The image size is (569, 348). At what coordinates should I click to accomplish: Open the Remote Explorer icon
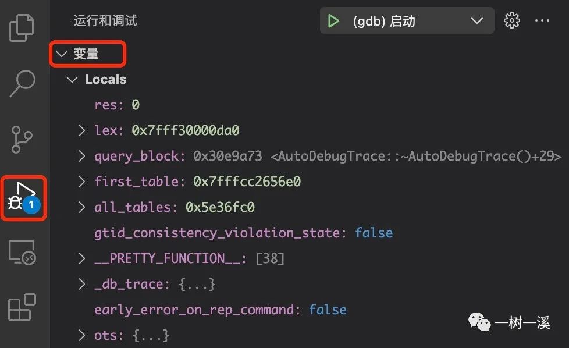point(22,251)
